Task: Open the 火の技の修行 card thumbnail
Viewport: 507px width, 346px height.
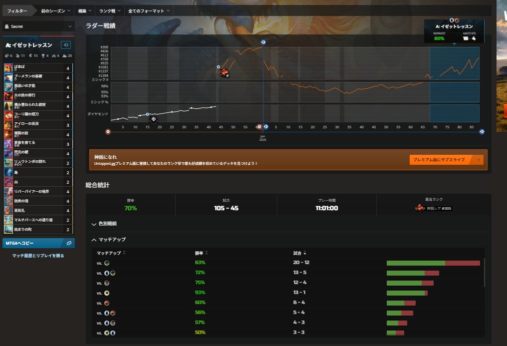Action: click(x=8, y=96)
